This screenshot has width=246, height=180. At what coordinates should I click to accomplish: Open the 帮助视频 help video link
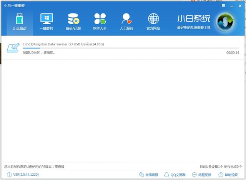[231, 175]
